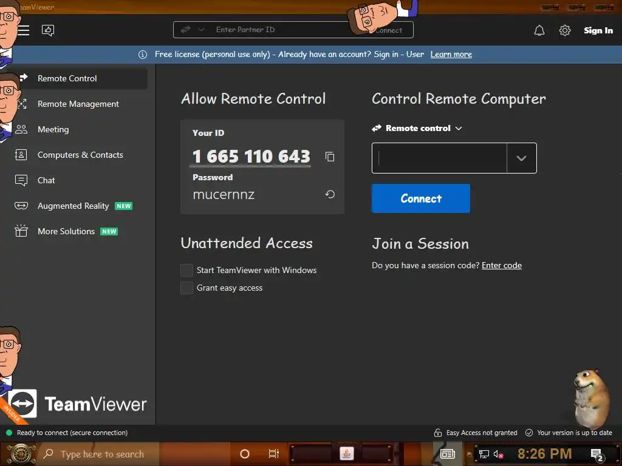Click the blue Connect button
The image size is (622, 466).
[421, 198]
